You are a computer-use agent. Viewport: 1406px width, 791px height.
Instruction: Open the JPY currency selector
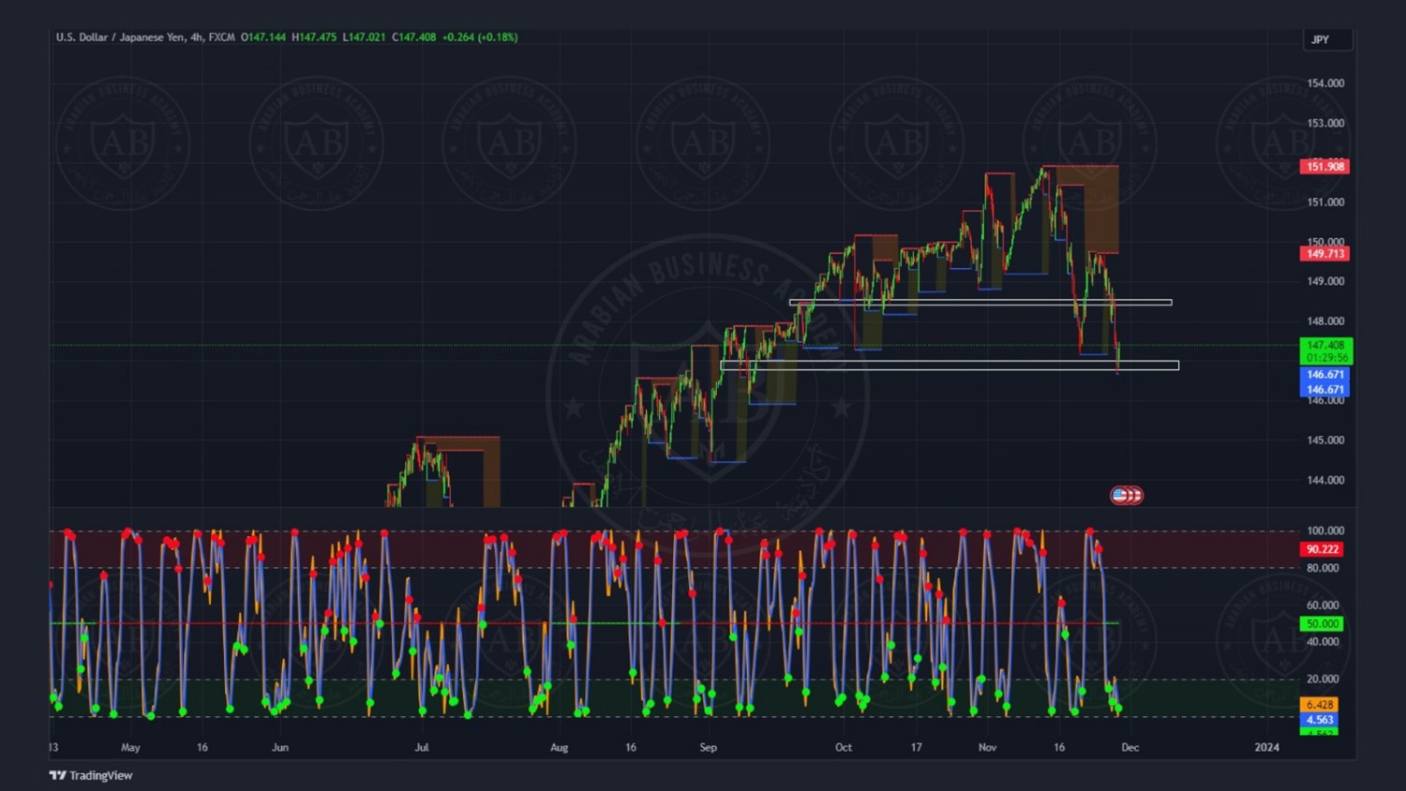click(1327, 39)
